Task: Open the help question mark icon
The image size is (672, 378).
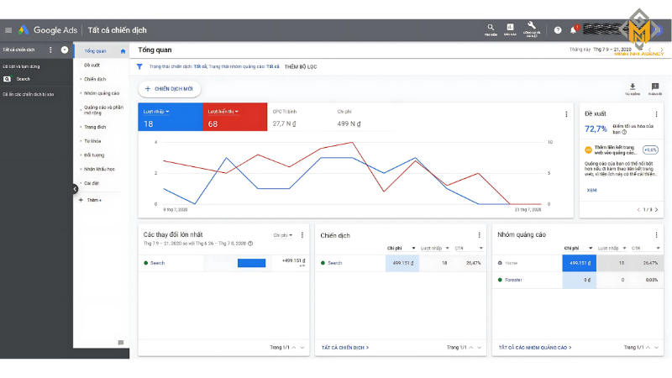Action: 558,30
